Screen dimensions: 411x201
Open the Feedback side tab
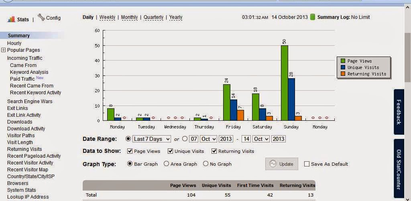point(399,112)
